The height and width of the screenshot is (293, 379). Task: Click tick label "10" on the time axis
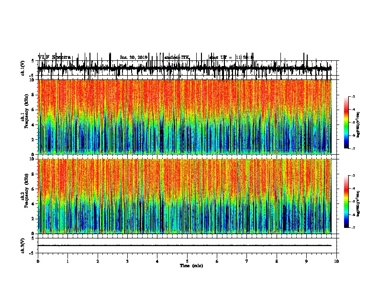(336, 261)
